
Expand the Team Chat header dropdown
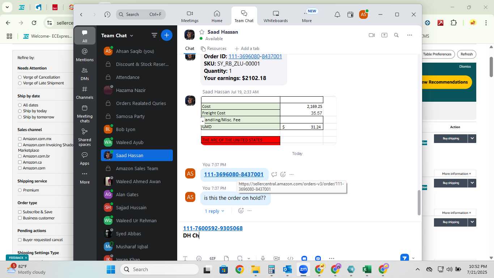(132, 35)
